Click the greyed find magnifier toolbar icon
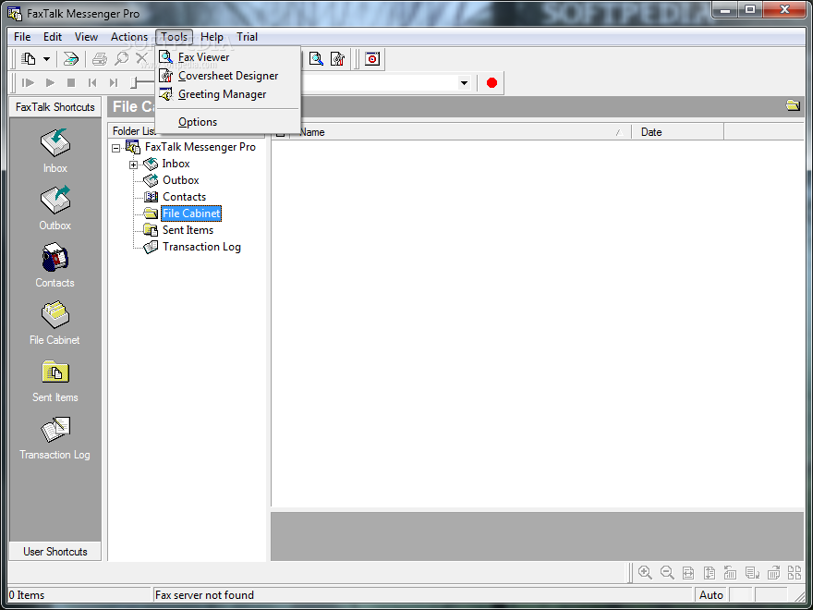 pyautogui.click(x=121, y=58)
